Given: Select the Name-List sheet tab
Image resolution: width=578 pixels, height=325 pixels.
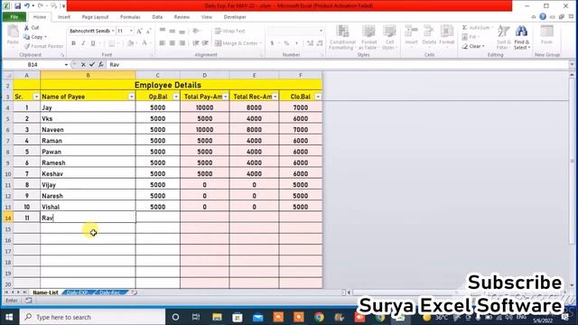Looking at the screenshot, I should click(45, 292).
